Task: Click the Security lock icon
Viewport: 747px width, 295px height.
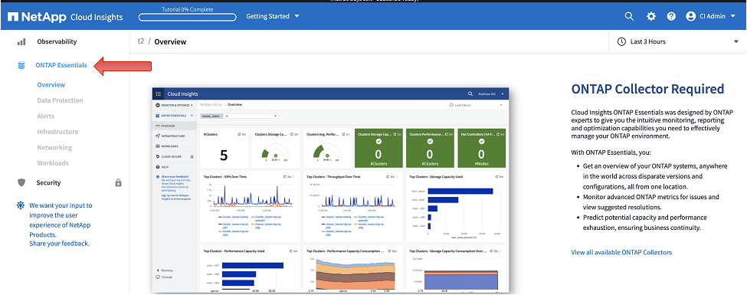Action: [119, 182]
